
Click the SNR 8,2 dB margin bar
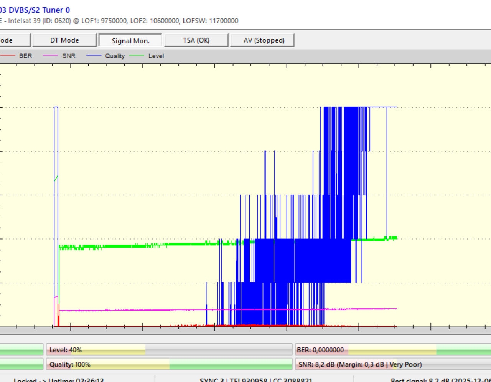click(393, 364)
